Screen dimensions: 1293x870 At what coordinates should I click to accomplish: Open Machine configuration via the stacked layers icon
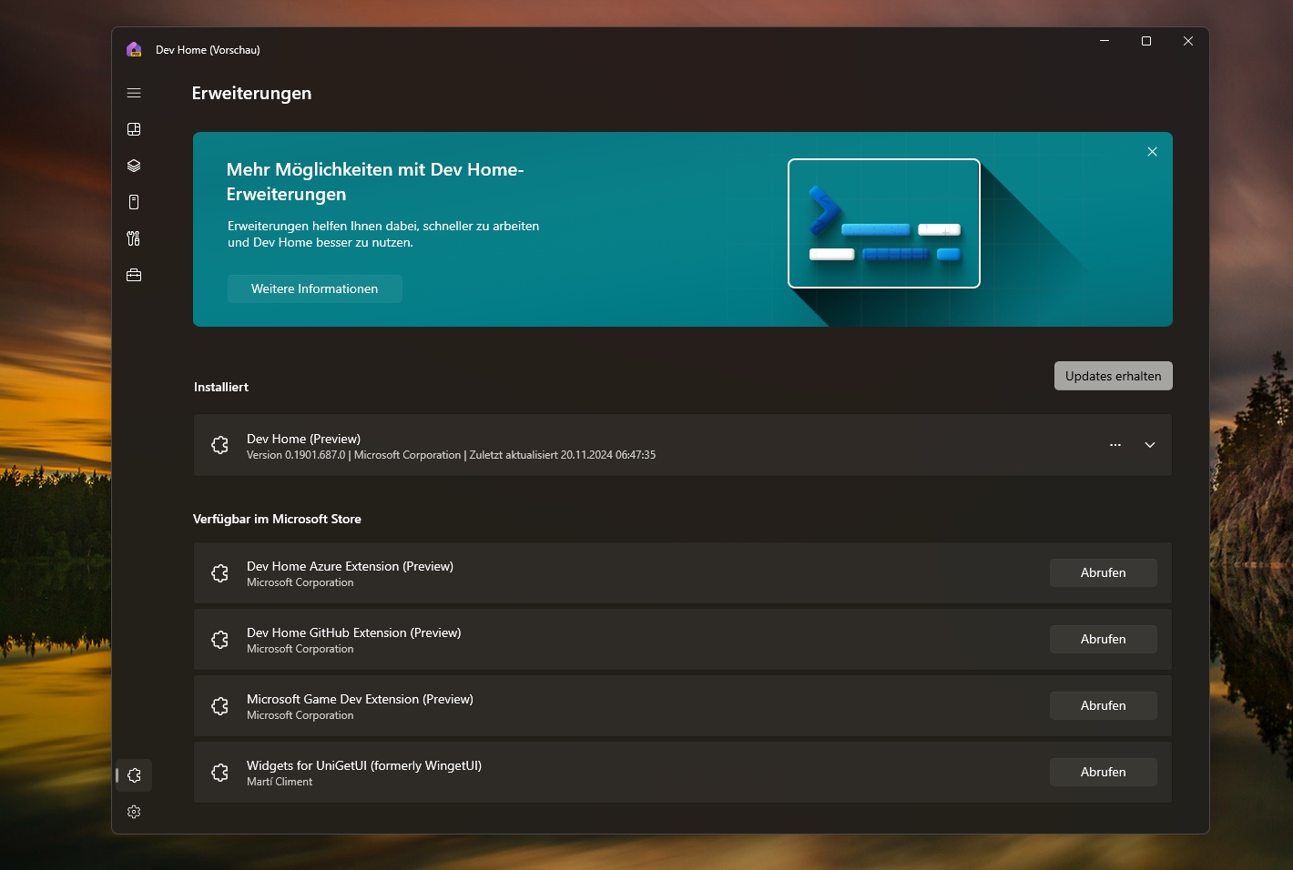pyautogui.click(x=134, y=166)
